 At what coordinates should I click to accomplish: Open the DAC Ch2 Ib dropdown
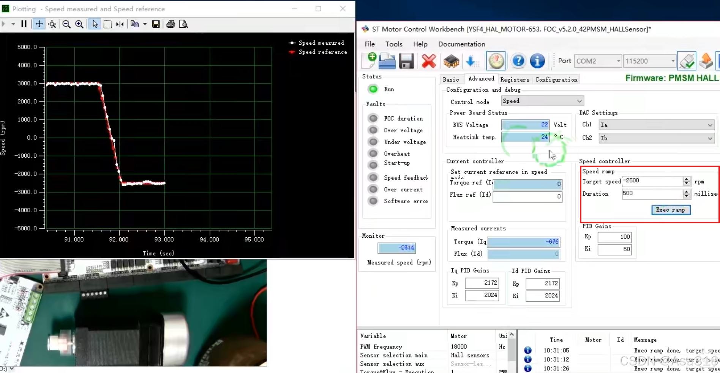tap(657, 138)
